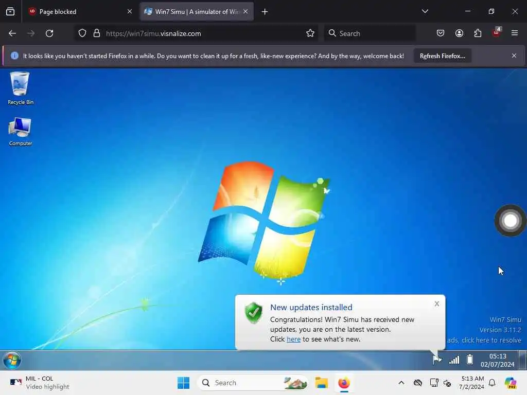The width and height of the screenshot is (527, 395).
Task: Reload the page
Action: coord(49,33)
